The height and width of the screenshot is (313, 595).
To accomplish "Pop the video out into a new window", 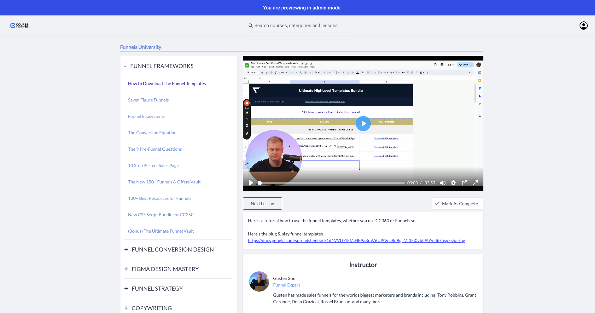I will [464, 183].
